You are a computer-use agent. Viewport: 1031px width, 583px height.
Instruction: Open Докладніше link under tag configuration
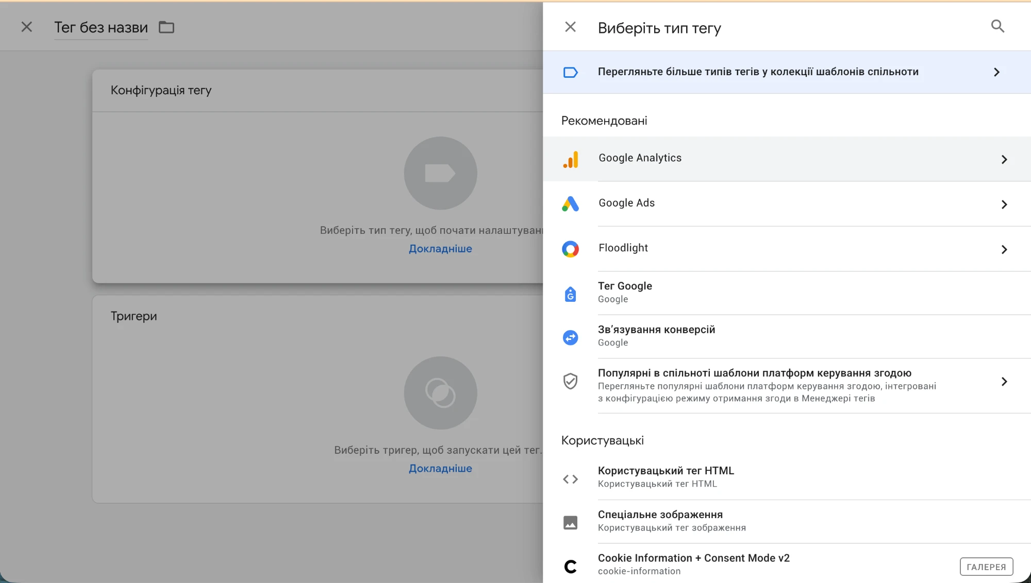(440, 249)
